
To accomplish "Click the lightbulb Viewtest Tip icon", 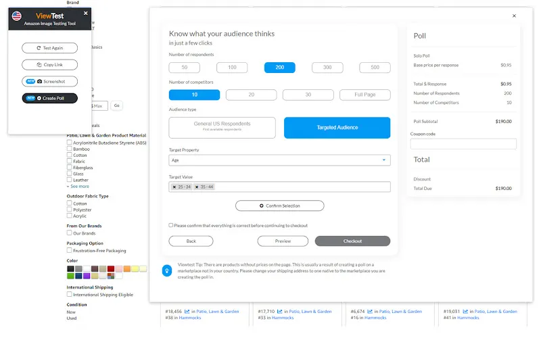I will [x=167, y=270].
